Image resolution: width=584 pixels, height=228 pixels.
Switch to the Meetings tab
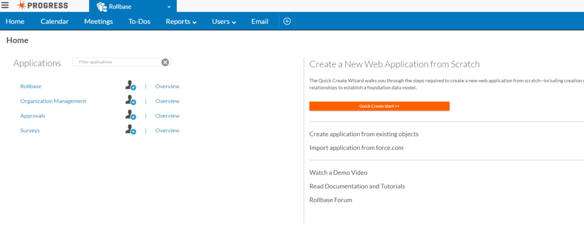click(99, 22)
